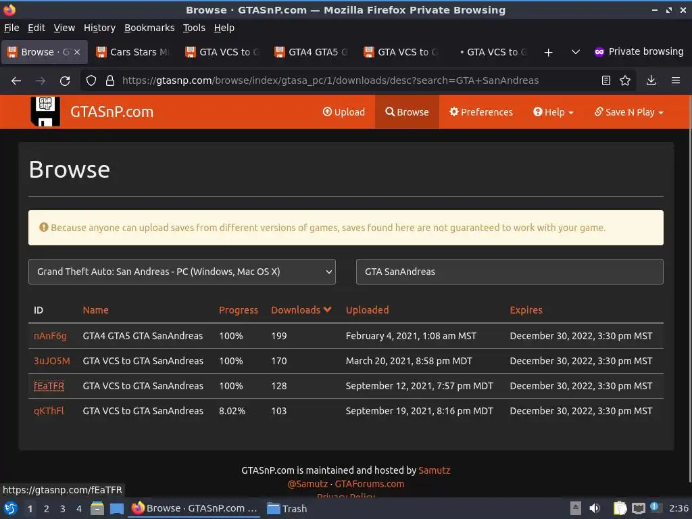The image size is (692, 519).
Task: Open Firefox hamburger application menu
Action: 676,81
